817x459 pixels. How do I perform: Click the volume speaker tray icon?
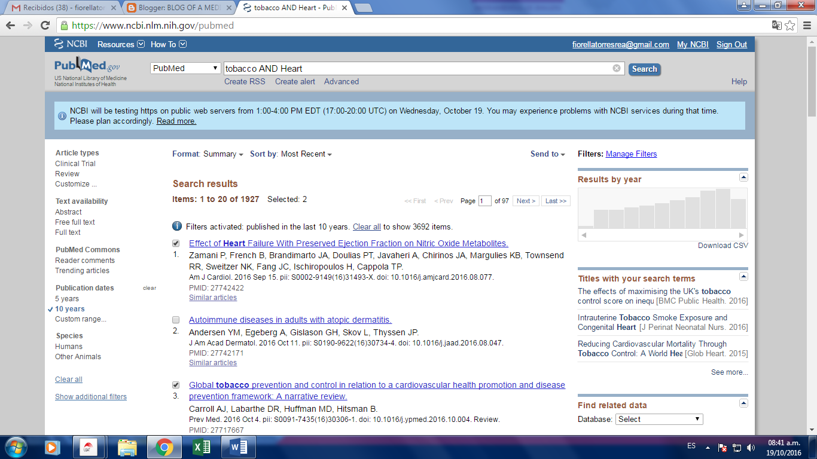click(751, 447)
